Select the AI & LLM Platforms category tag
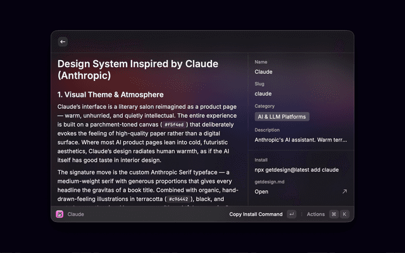 coord(282,116)
